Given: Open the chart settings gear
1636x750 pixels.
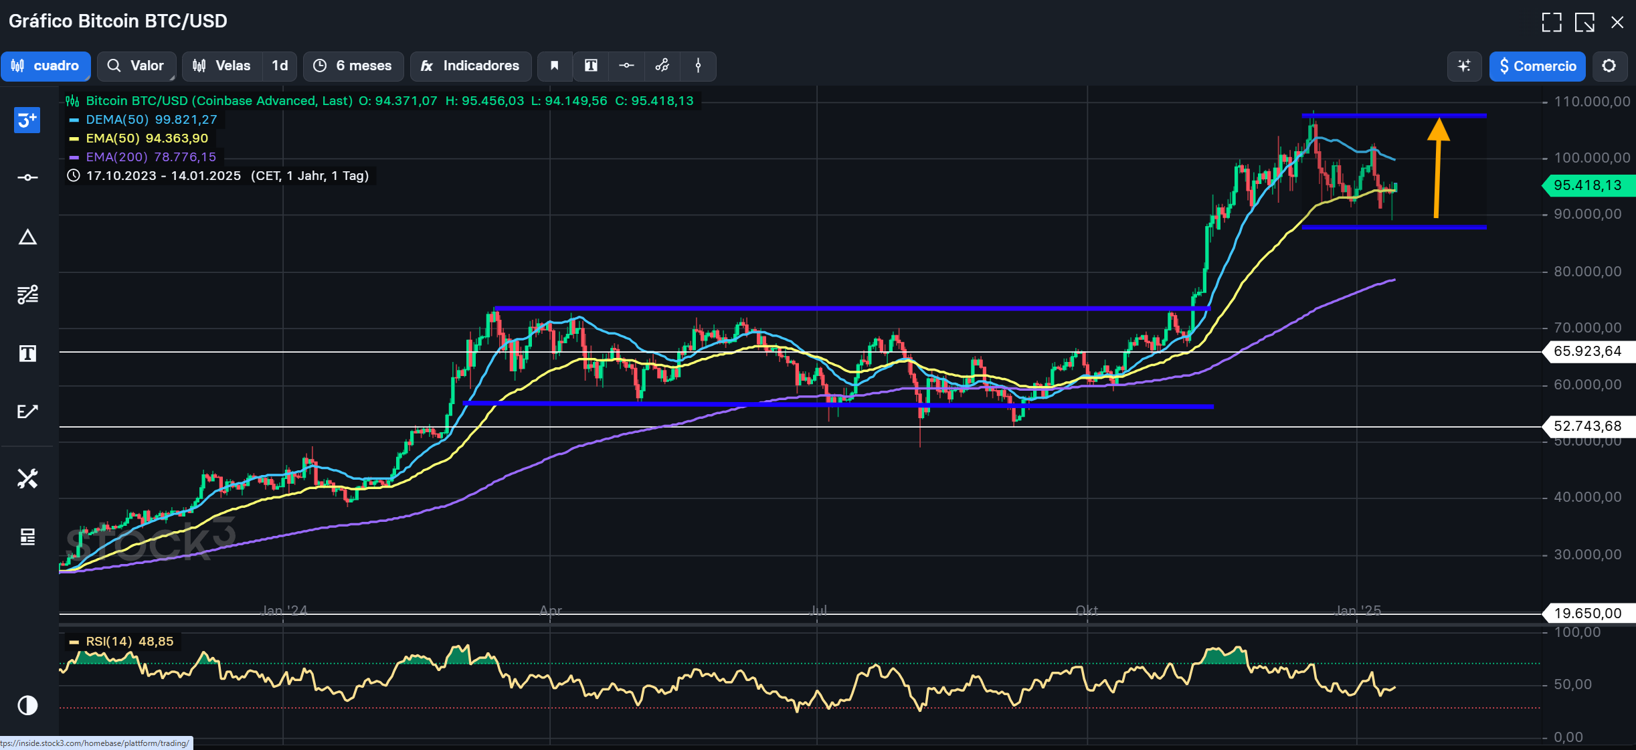Looking at the screenshot, I should [x=1609, y=66].
